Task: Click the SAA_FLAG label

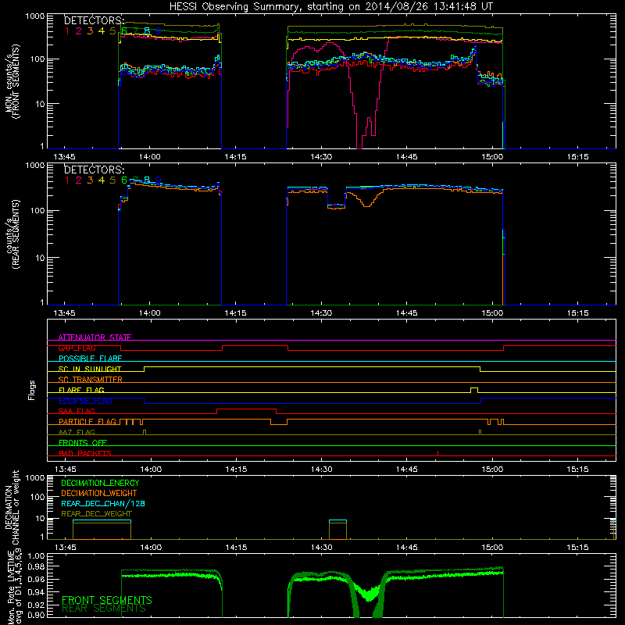Action: pyautogui.click(x=77, y=411)
